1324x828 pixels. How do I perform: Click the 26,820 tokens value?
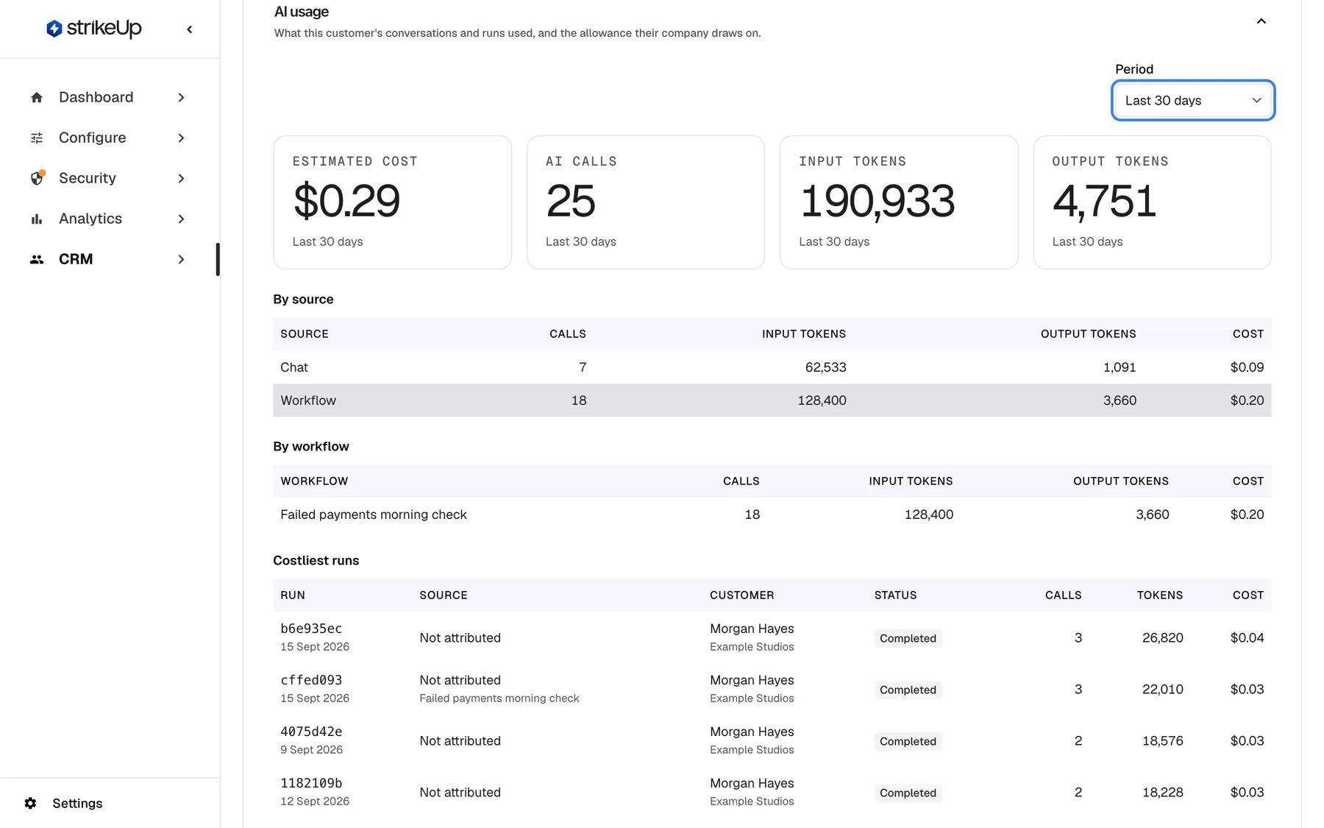1162,637
